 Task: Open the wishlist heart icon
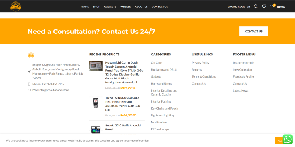pos(264,6)
